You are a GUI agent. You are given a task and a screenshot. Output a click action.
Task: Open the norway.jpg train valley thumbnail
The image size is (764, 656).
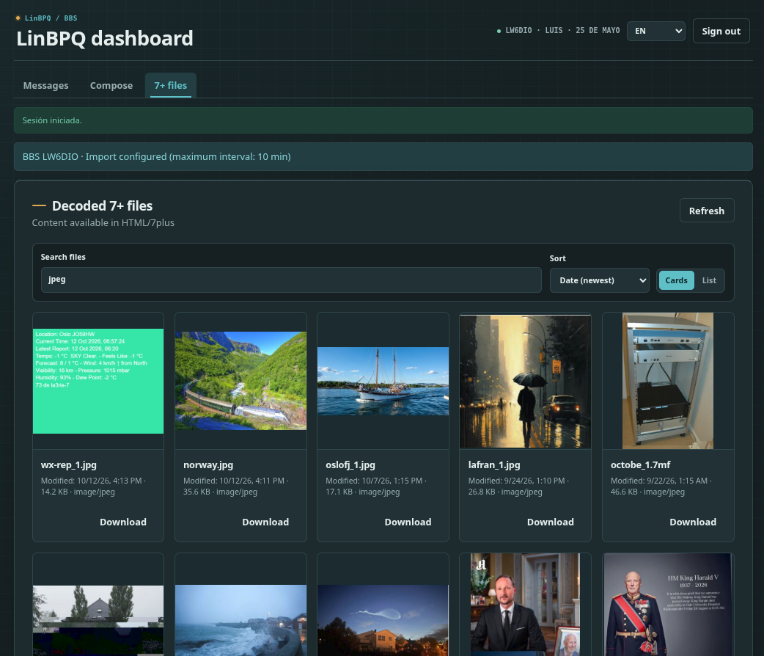click(x=240, y=381)
